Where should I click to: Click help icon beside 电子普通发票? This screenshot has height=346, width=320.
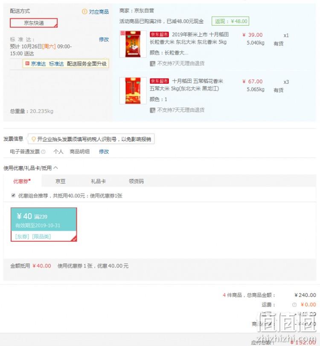pos(44,152)
